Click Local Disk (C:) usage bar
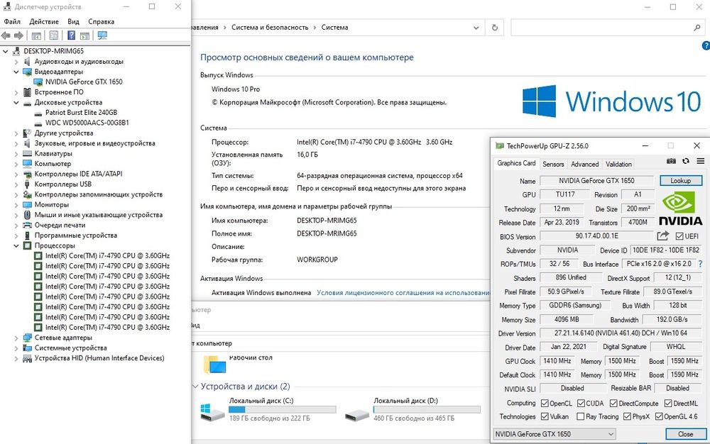This screenshot has width=710, height=444. tap(282, 409)
